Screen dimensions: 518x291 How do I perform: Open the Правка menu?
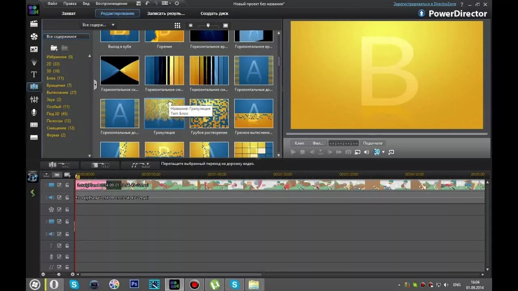coord(70,4)
